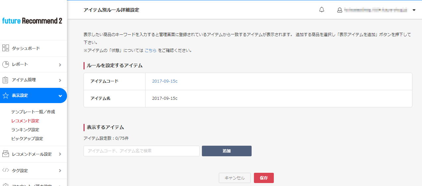Click the ルールを設定するアイテム heading
This screenshot has height=186, width=422.
coord(114,65)
